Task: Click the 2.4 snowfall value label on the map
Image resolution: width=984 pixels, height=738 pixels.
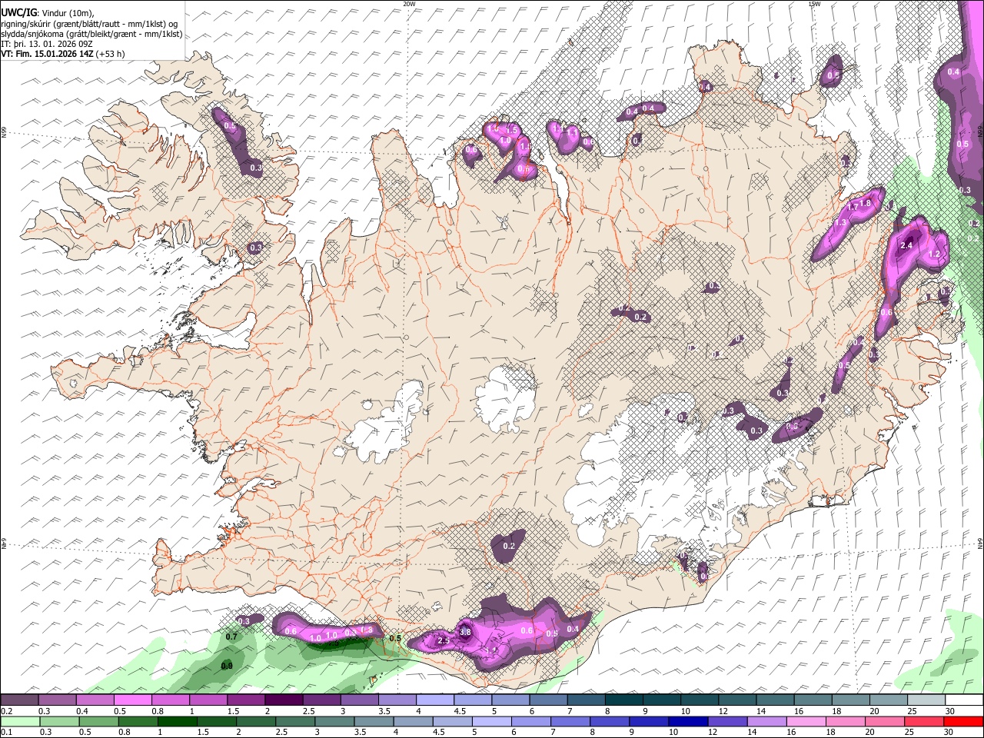Action: [906, 245]
